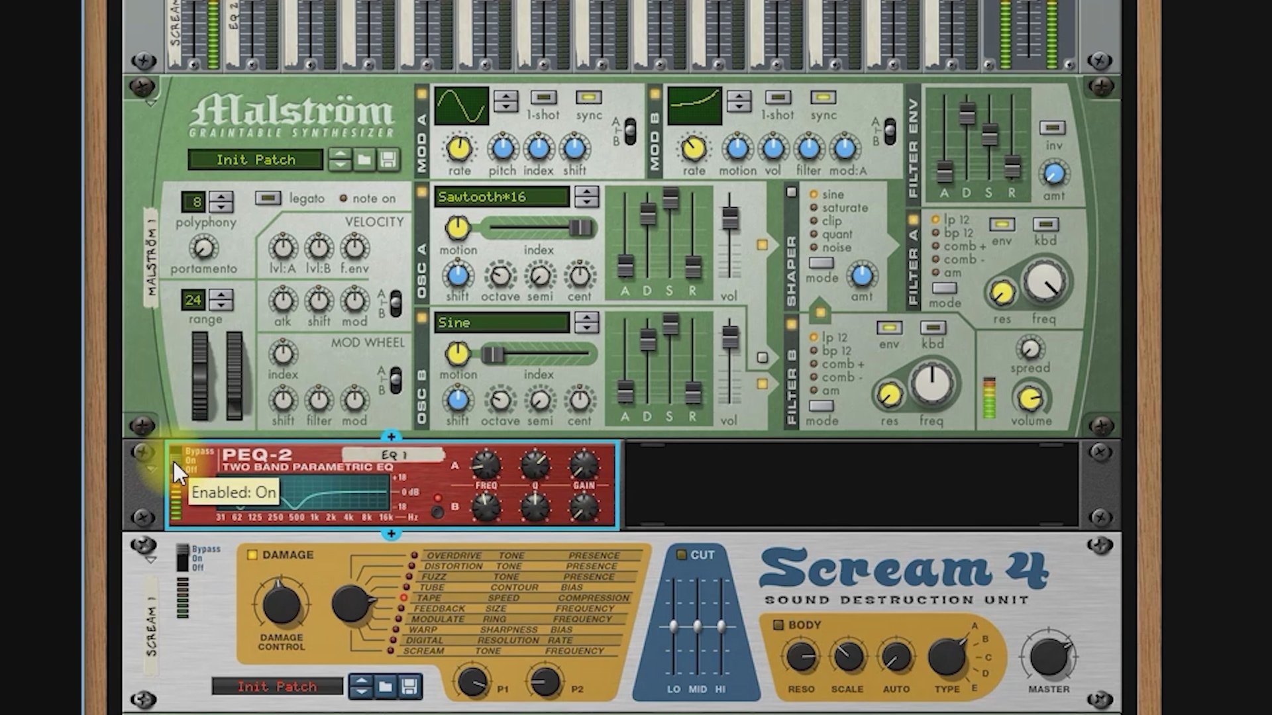The height and width of the screenshot is (715, 1272).
Task: Step the polyphony value arrows
Action: [x=221, y=201]
